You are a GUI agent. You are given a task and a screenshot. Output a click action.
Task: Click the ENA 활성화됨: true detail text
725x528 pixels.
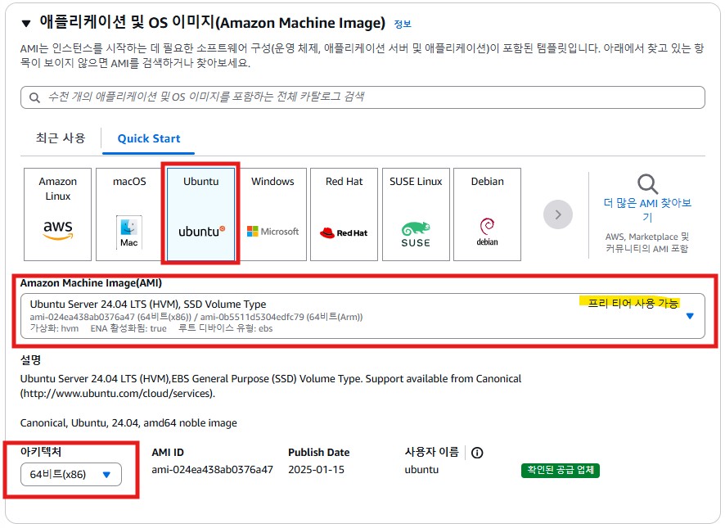(128, 328)
